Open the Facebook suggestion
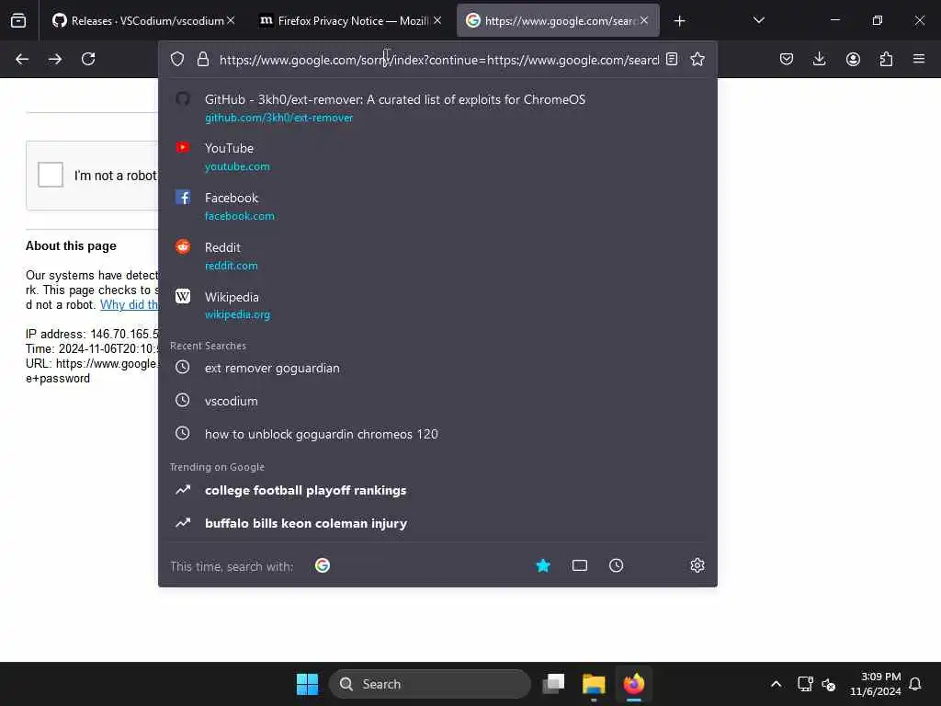This screenshot has height=706, width=941. click(437, 206)
